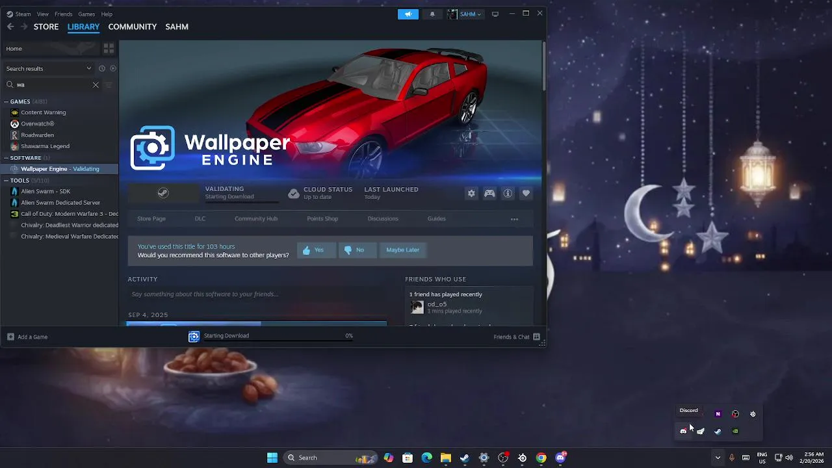
Task: Open the LIBRARY tab
Action: (x=83, y=27)
